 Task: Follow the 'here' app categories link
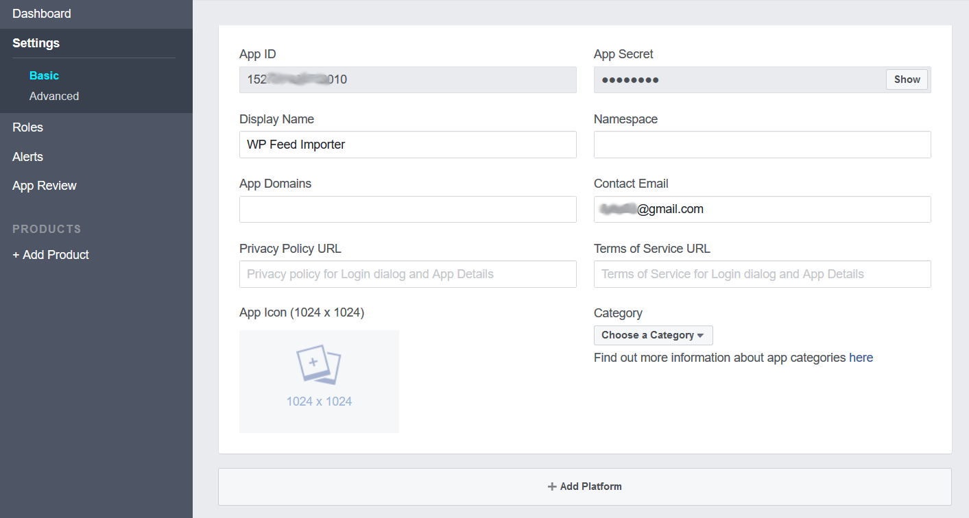(x=861, y=358)
